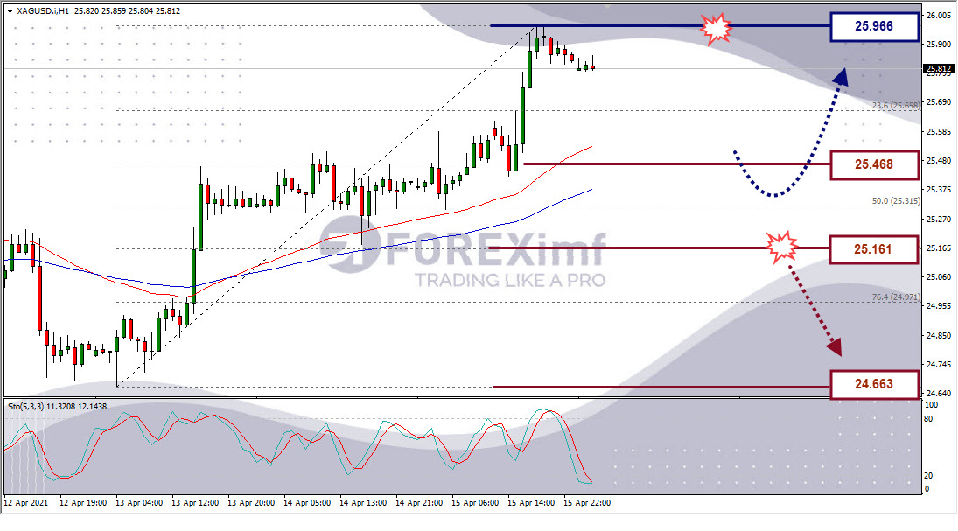Click the 25.375 price axis label
The image size is (958, 531).
[x=939, y=190]
